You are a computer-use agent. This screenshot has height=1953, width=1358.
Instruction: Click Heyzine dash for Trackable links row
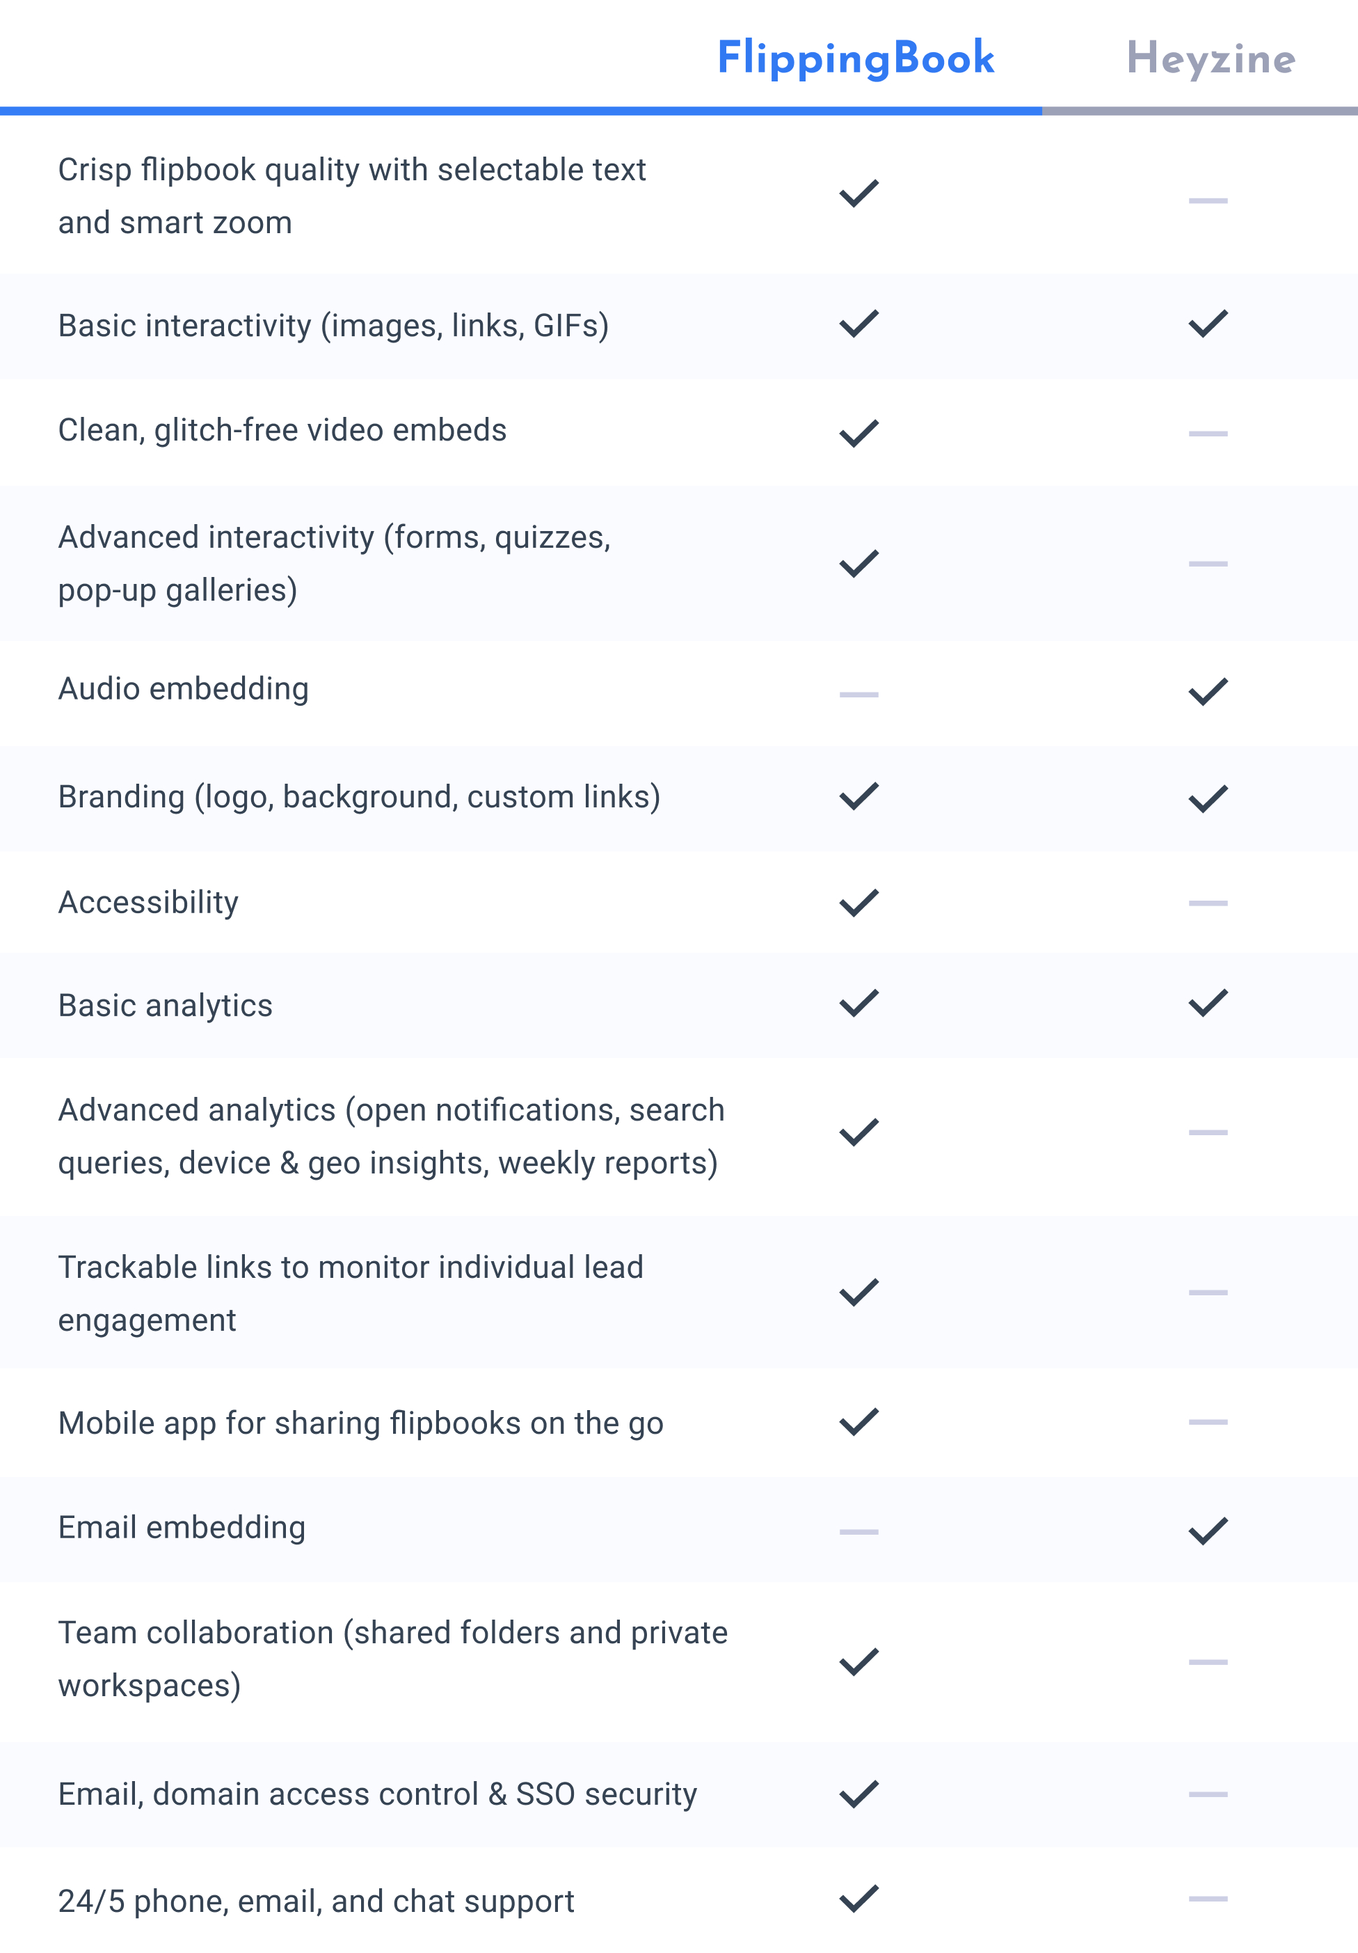[1208, 1293]
